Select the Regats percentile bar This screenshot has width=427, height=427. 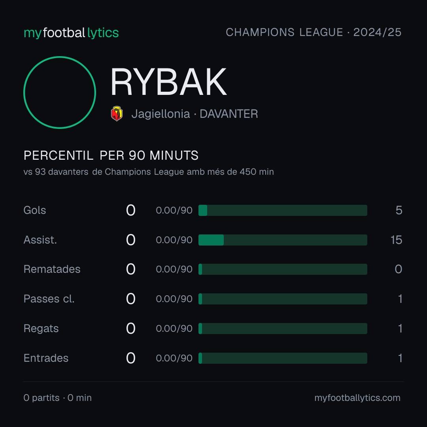tap(283, 329)
